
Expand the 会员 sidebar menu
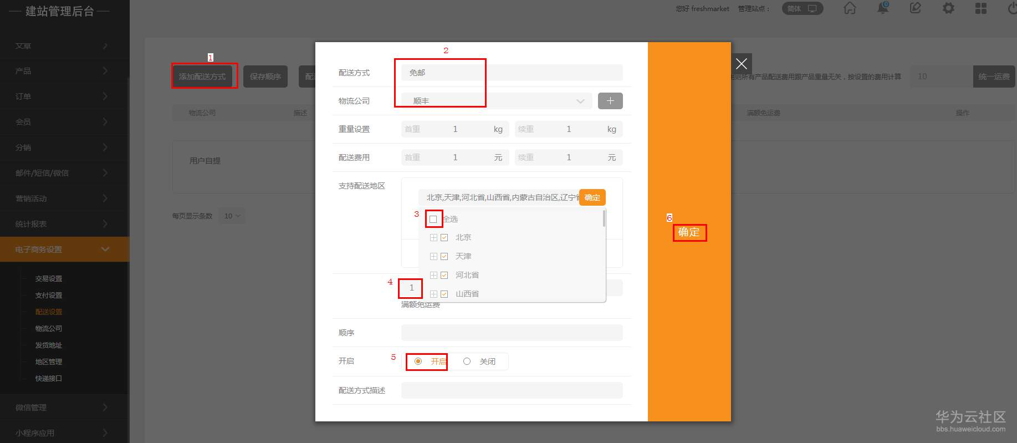coord(64,122)
